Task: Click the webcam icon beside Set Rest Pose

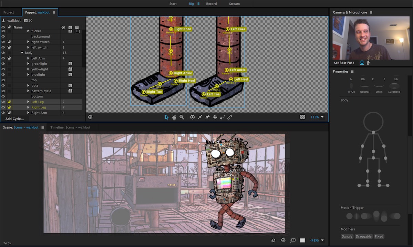Action: click(x=362, y=63)
